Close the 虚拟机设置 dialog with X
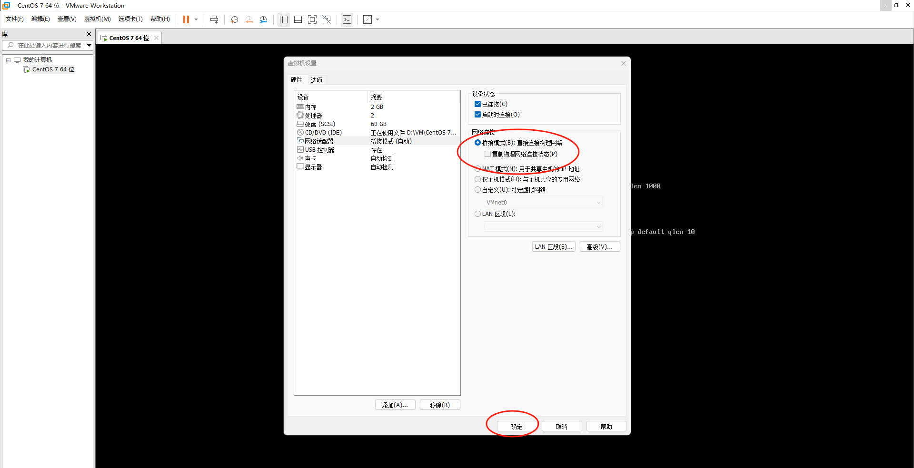The image size is (914, 468). pyautogui.click(x=624, y=63)
